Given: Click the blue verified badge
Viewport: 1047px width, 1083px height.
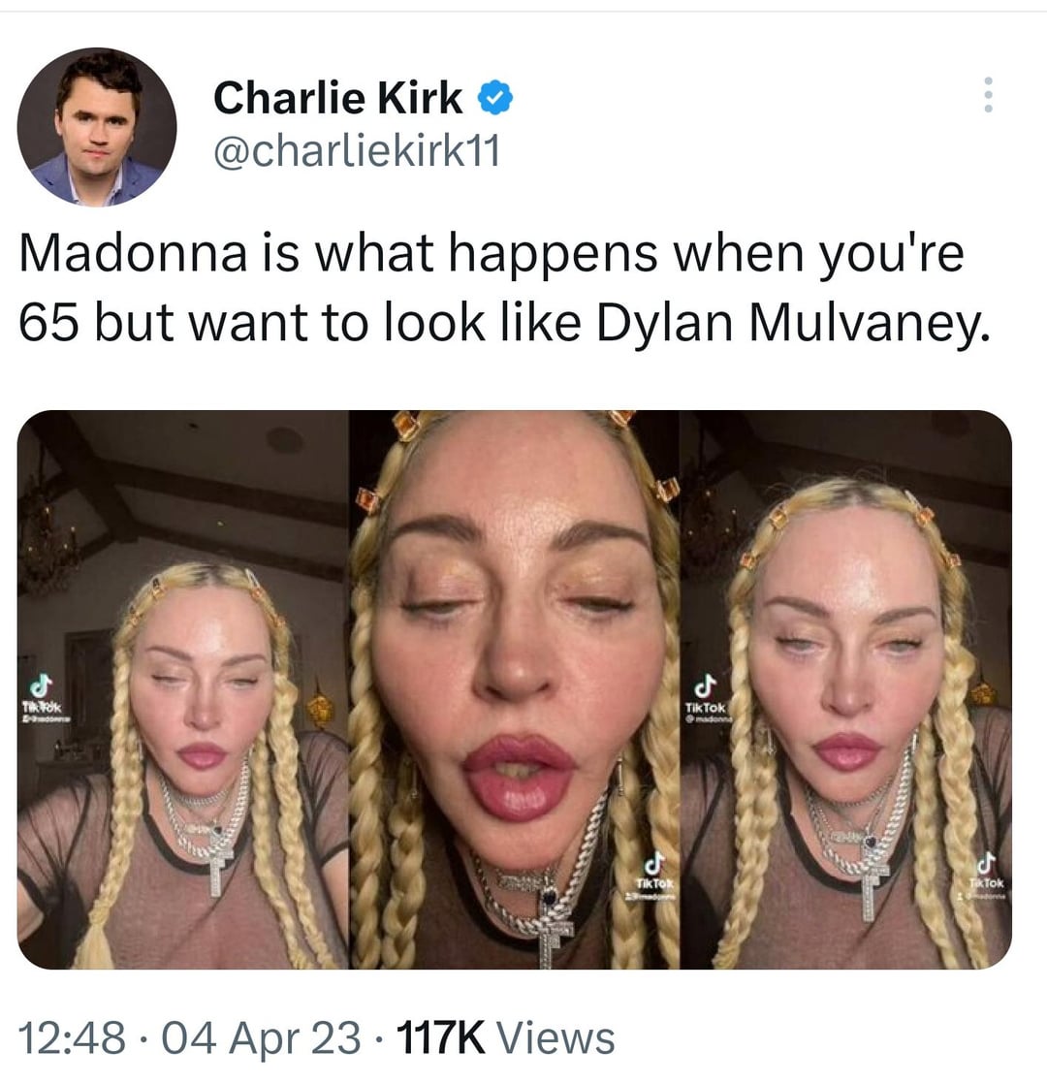Looking at the screenshot, I should (496, 97).
